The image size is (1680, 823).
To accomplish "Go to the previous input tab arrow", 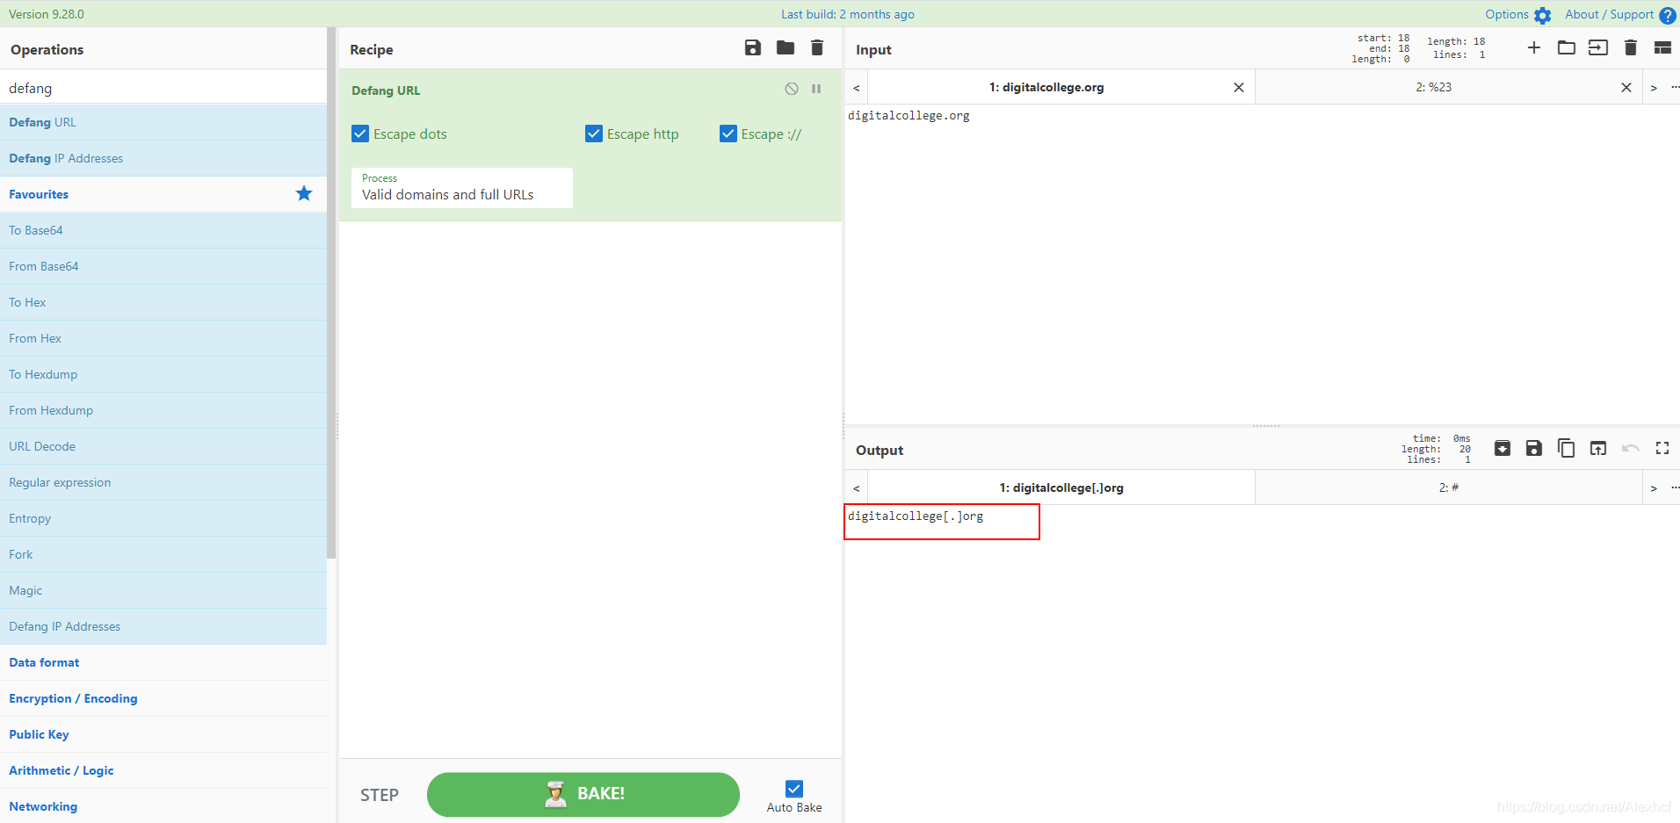I will click(857, 88).
